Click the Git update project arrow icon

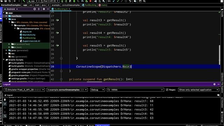click(x=114, y=1)
